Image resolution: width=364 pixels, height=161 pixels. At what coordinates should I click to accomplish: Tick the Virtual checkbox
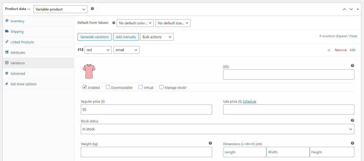point(140,87)
